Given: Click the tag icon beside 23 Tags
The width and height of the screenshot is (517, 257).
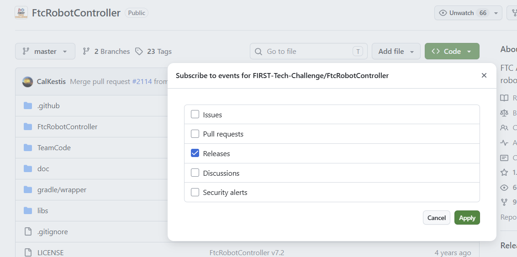Looking at the screenshot, I should 139,52.
